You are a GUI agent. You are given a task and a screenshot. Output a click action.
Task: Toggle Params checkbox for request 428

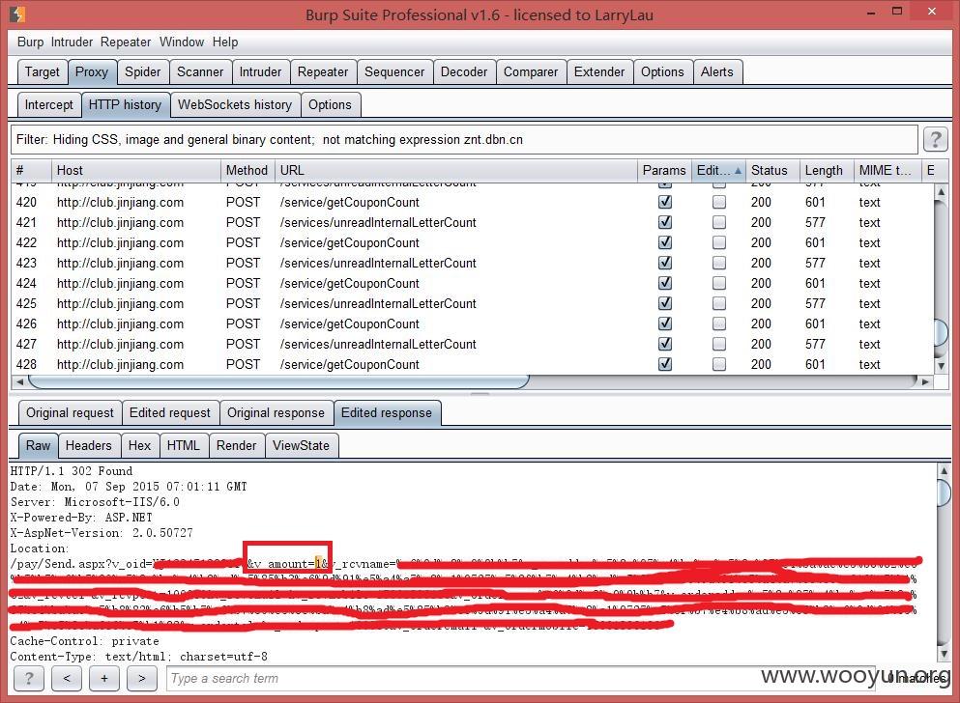(x=665, y=364)
